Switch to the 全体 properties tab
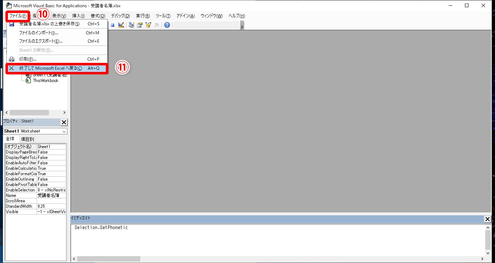Image resolution: width=495 pixels, height=263 pixels. 10,139
